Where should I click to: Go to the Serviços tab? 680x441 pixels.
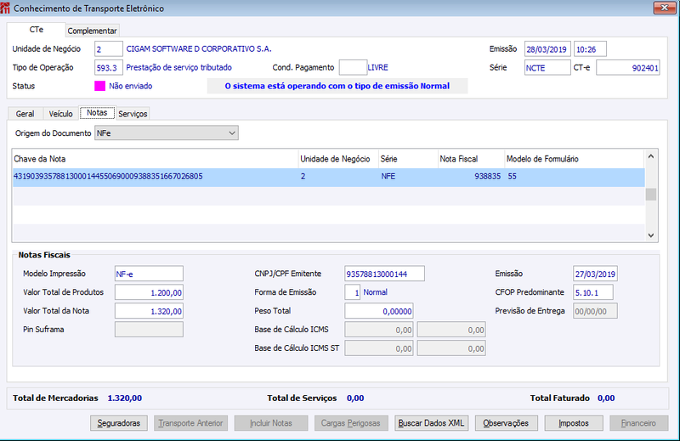point(133,114)
